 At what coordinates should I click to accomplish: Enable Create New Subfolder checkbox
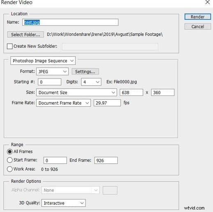pos(10,46)
